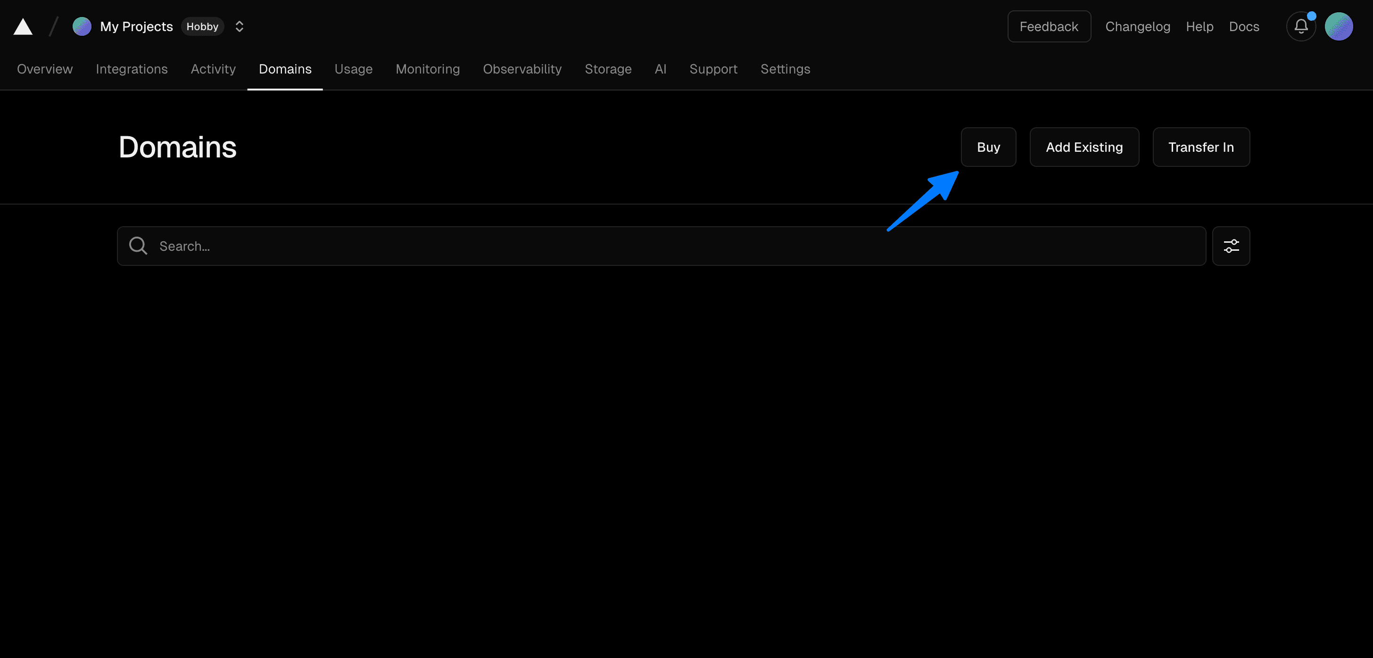Switch to the Integrations tab
This screenshot has height=658, width=1373.
pos(132,69)
